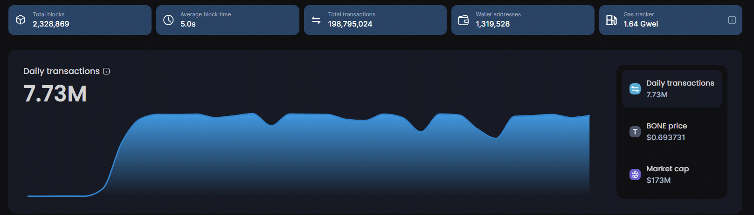Select the Daily transactions chart tab

click(672, 88)
